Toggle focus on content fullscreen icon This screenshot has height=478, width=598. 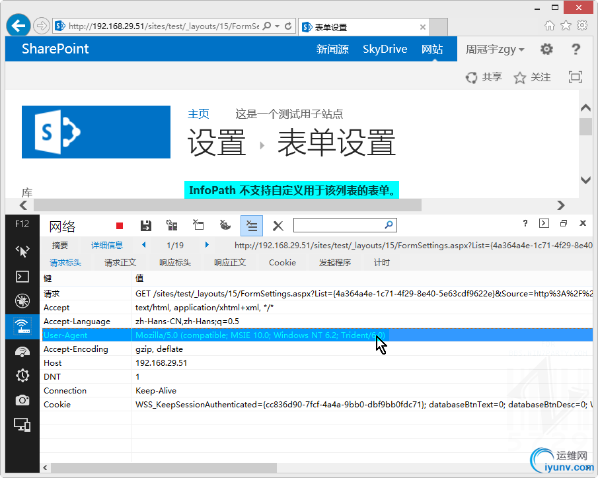tap(575, 77)
